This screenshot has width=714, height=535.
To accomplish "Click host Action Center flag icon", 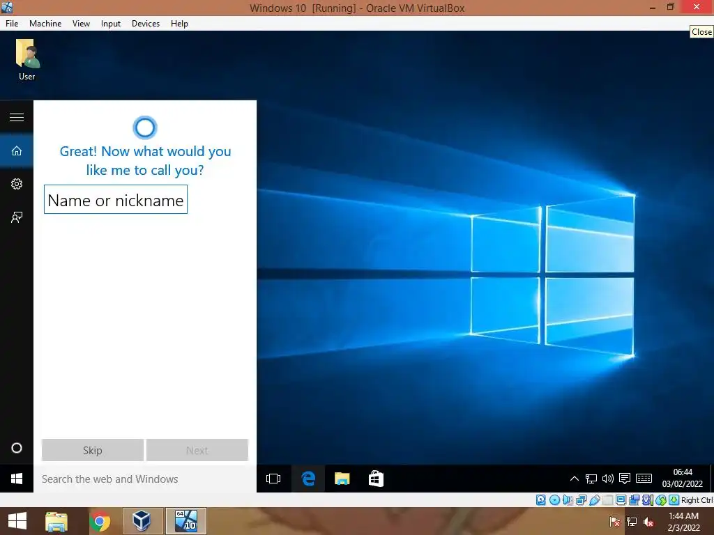I will click(x=615, y=521).
